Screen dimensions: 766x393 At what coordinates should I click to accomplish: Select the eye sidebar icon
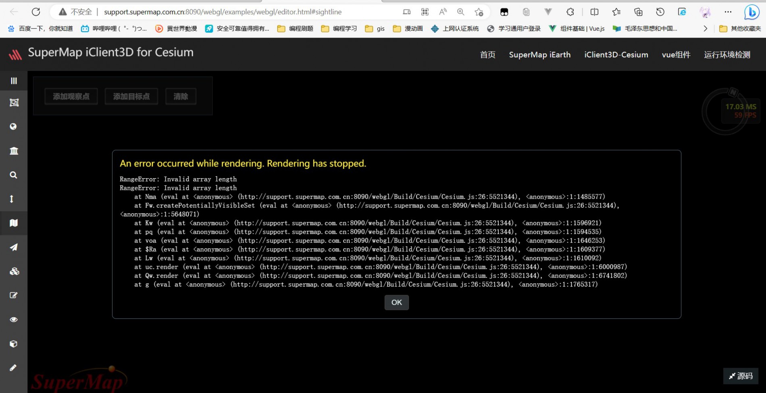(14, 320)
